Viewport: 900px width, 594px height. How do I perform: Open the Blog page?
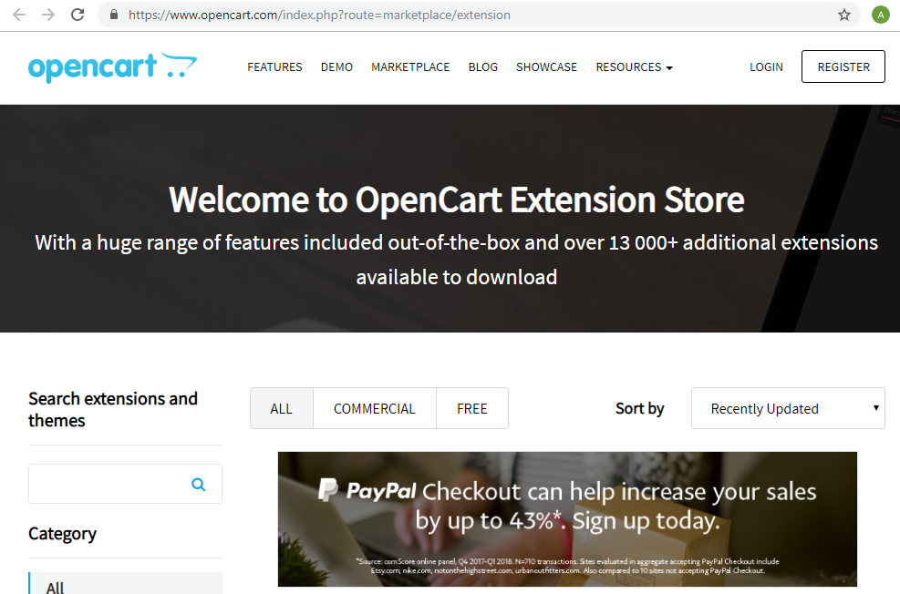(482, 67)
